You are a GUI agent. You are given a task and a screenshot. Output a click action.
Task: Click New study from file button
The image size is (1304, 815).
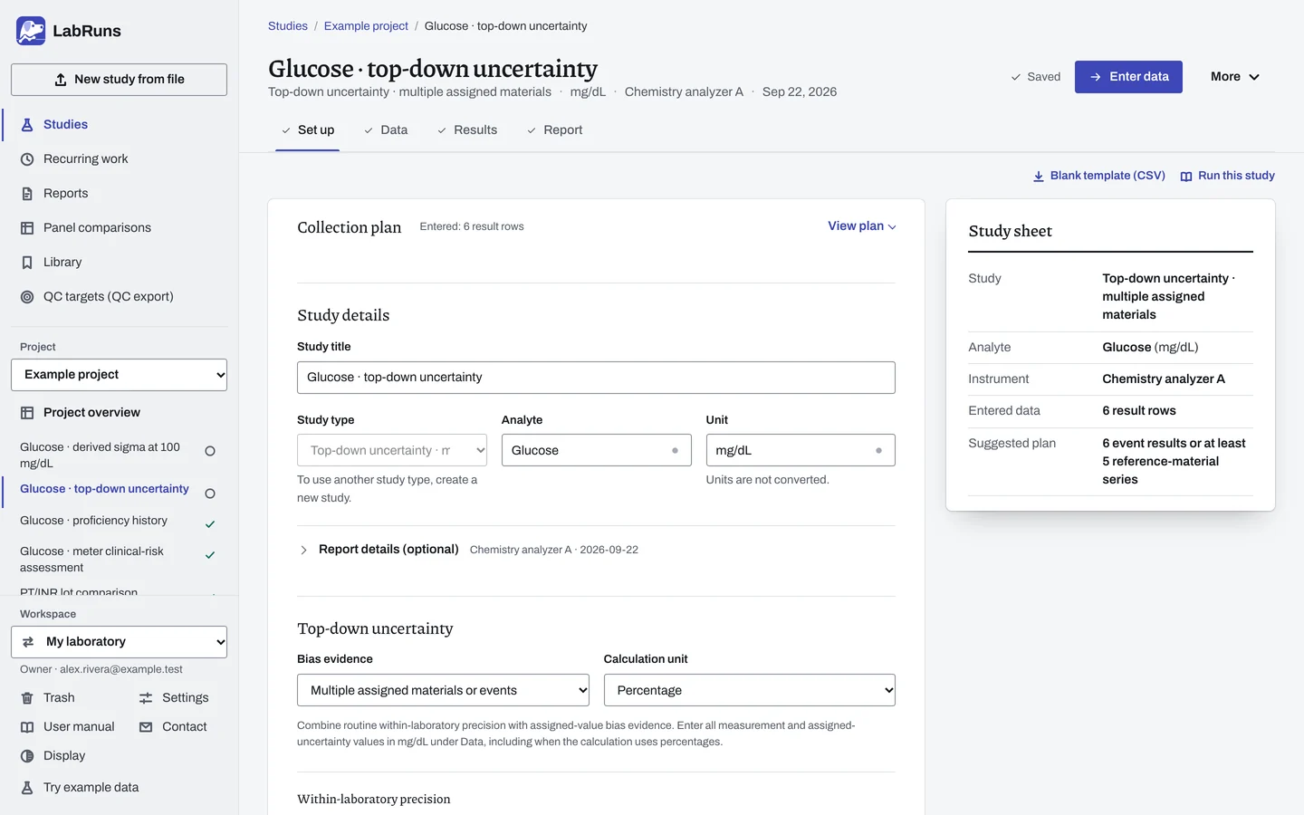pyautogui.click(x=119, y=80)
